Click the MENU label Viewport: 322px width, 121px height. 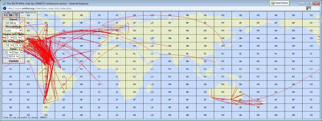[x=9, y=15]
